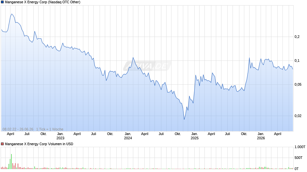The image size is (307, 172).
Task: Click the 0,1 price axis label
Action: [297, 60]
